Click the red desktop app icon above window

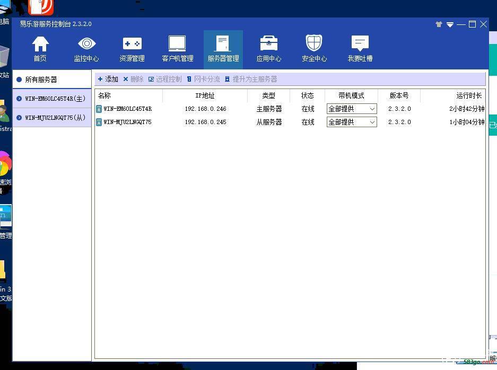point(41,7)
